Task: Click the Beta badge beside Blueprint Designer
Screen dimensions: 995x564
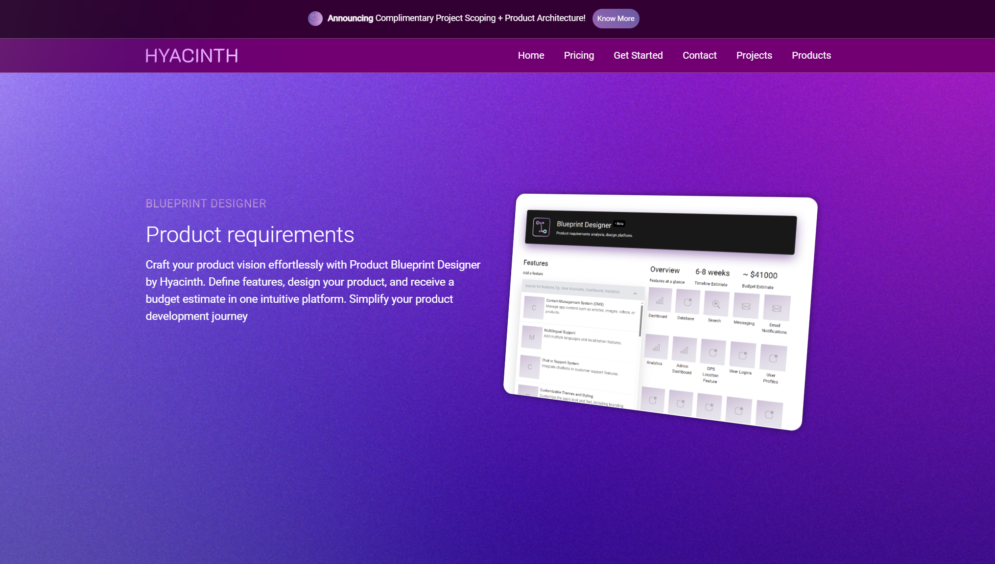Action: pos(619,224)
